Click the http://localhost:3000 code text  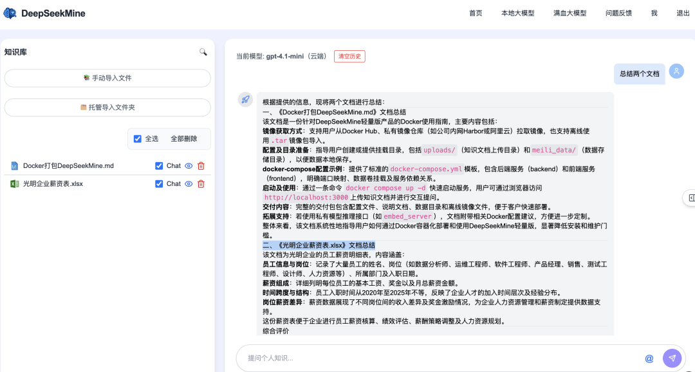[x=306, y=198]
